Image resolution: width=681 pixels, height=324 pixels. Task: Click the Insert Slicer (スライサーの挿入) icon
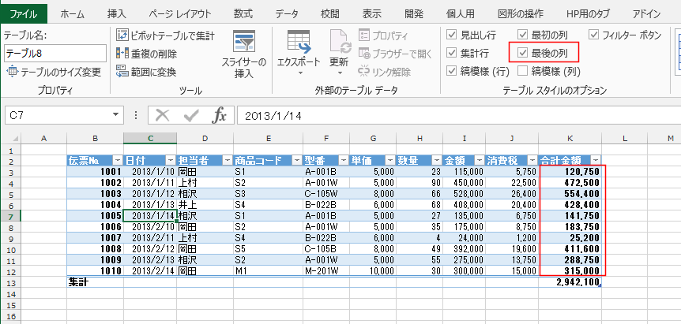click(x=244, y=43)
